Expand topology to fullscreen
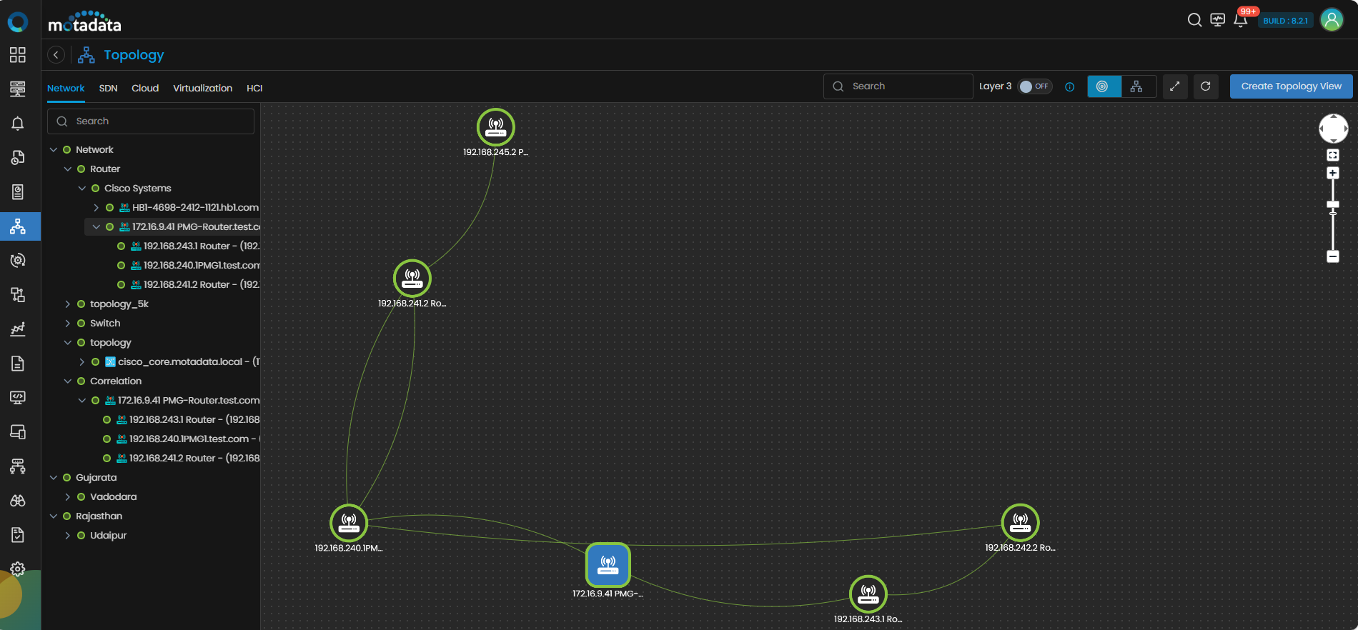 1175,86
